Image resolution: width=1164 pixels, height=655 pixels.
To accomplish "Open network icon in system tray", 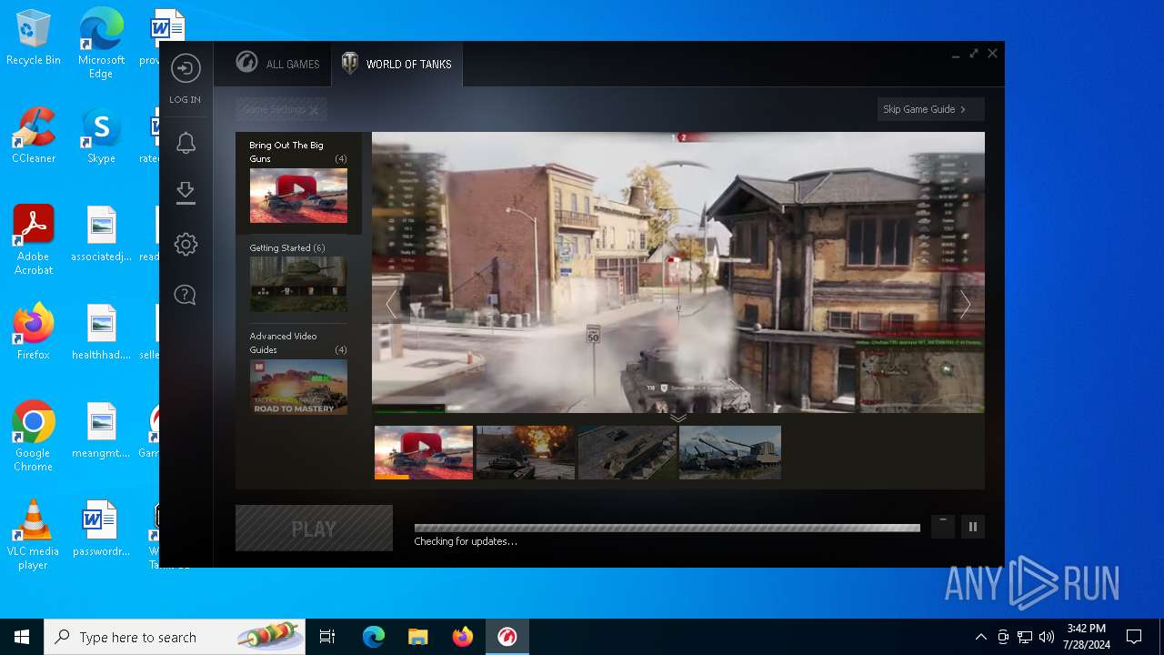I will pos(1025,637).
